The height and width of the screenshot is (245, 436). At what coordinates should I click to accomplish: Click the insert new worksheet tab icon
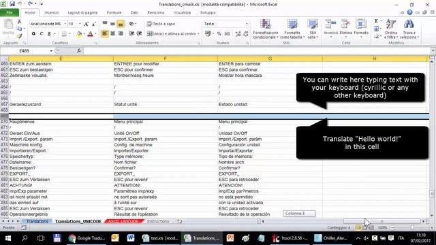[x=180, y=221]
